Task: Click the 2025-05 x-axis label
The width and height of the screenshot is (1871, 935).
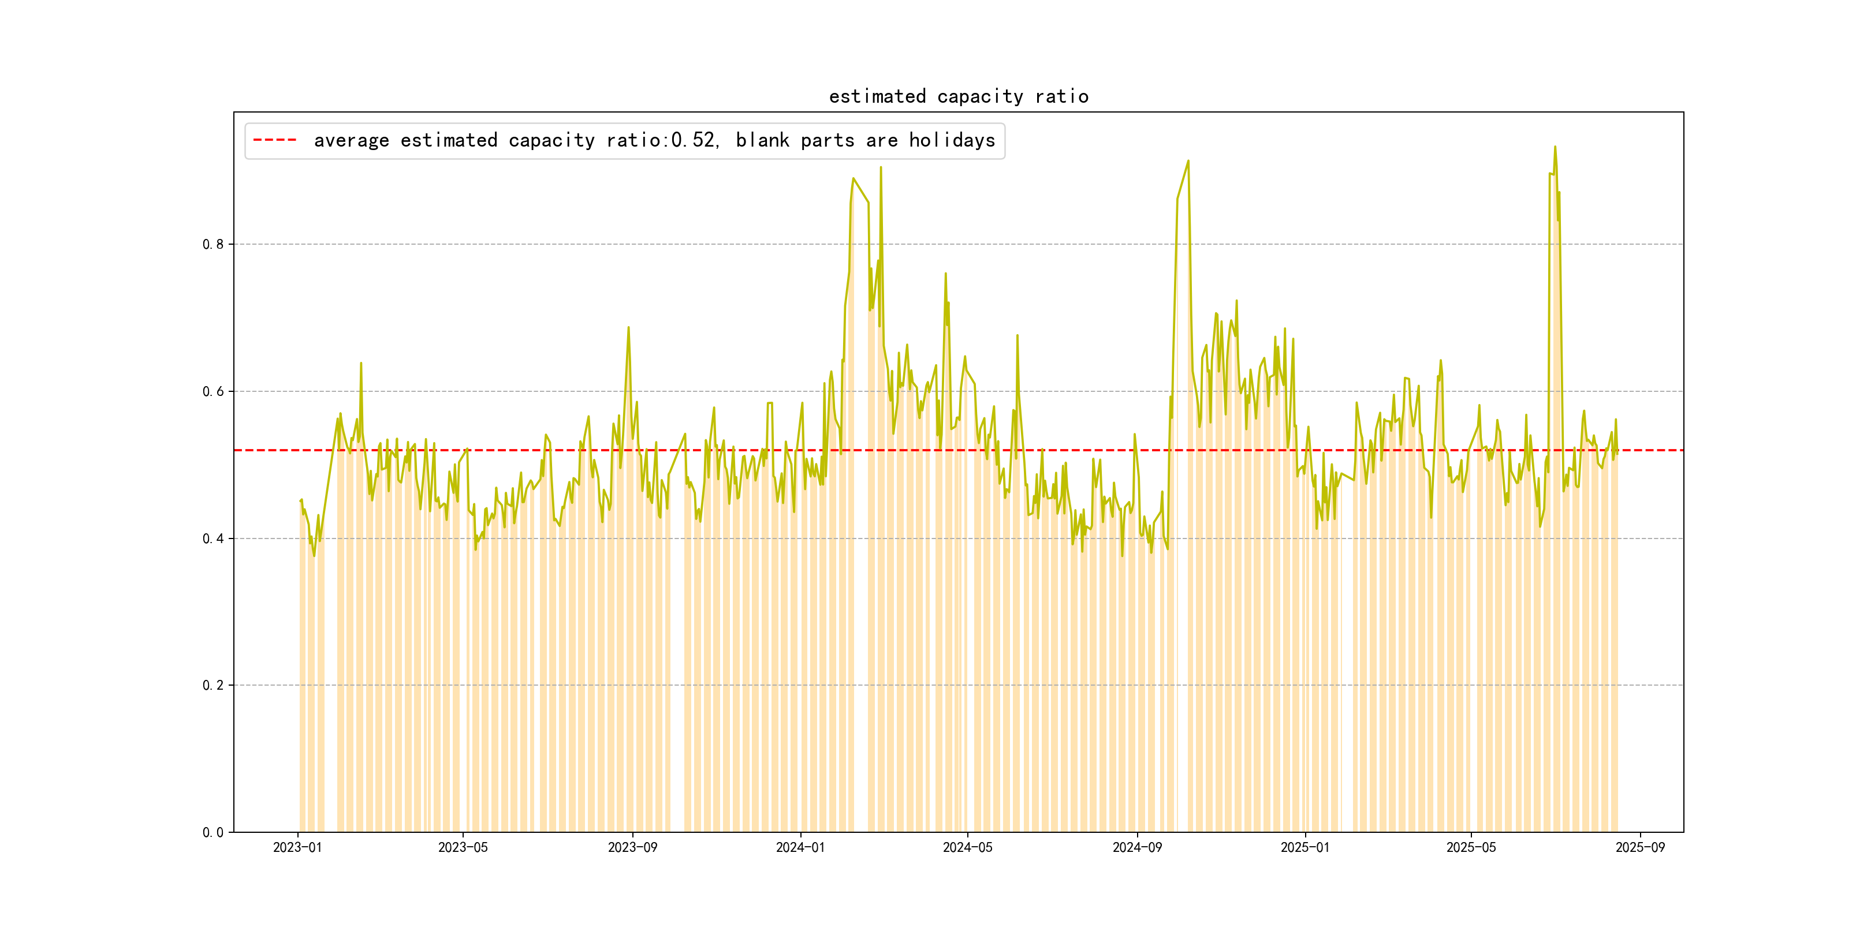Action: [x=1471, y=847]
